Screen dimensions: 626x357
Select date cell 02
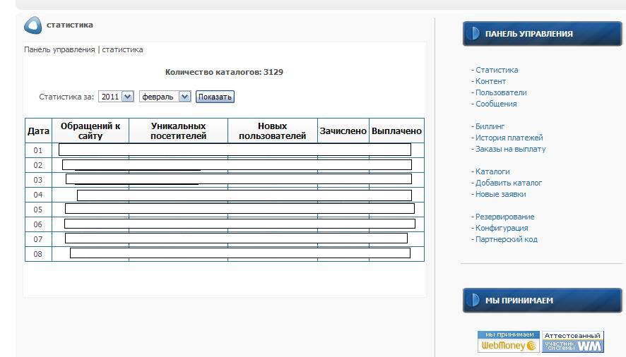(x=38, y=165)
